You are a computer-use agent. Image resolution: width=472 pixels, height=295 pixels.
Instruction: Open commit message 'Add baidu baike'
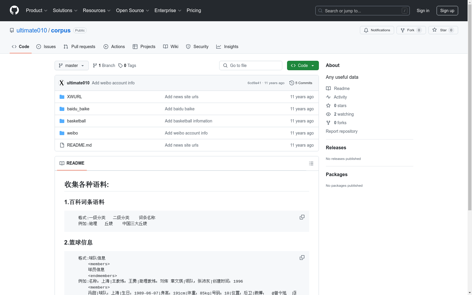tap(180, 109)
